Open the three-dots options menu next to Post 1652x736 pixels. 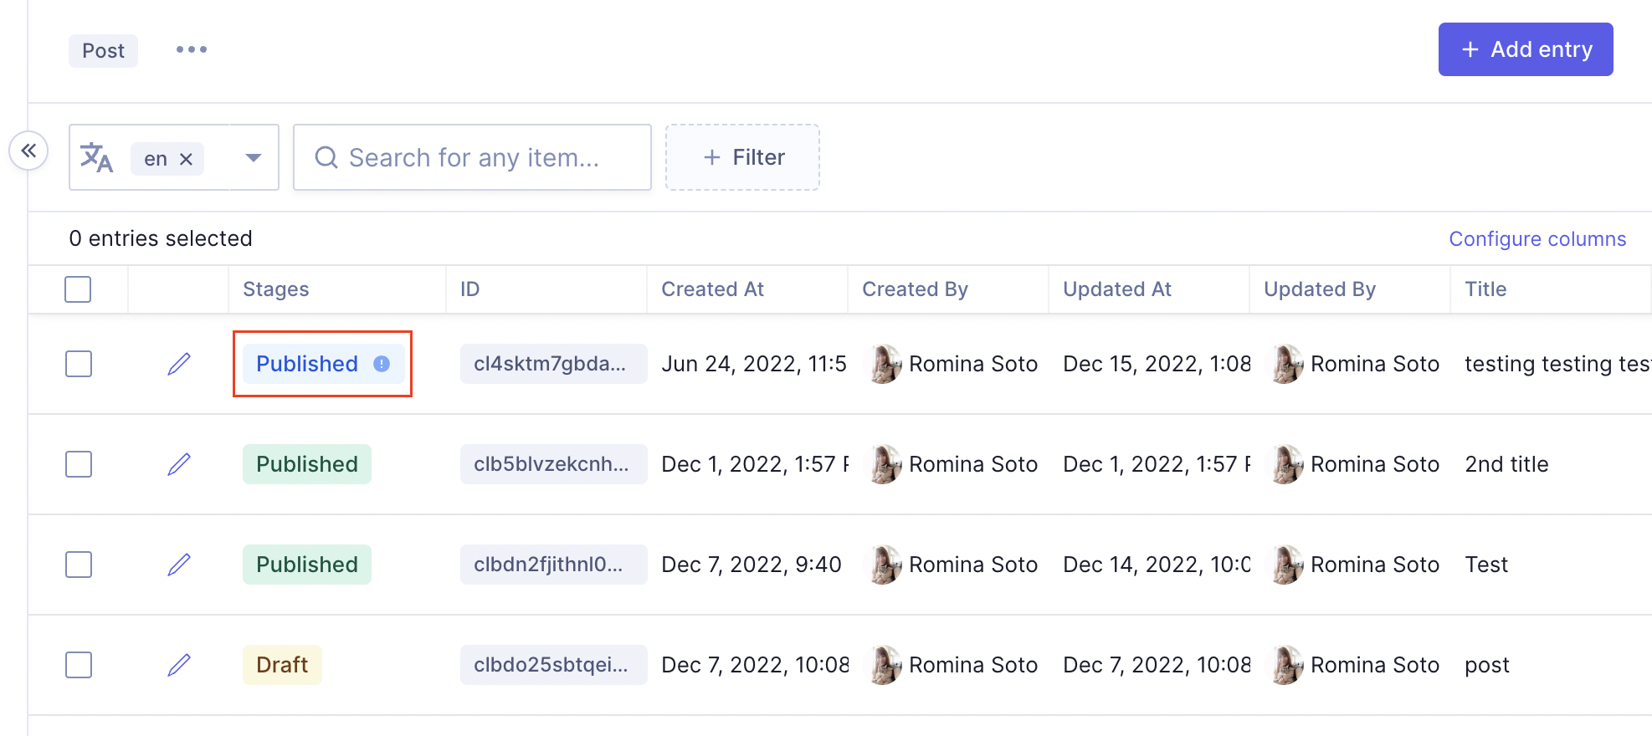click(192, 49)
